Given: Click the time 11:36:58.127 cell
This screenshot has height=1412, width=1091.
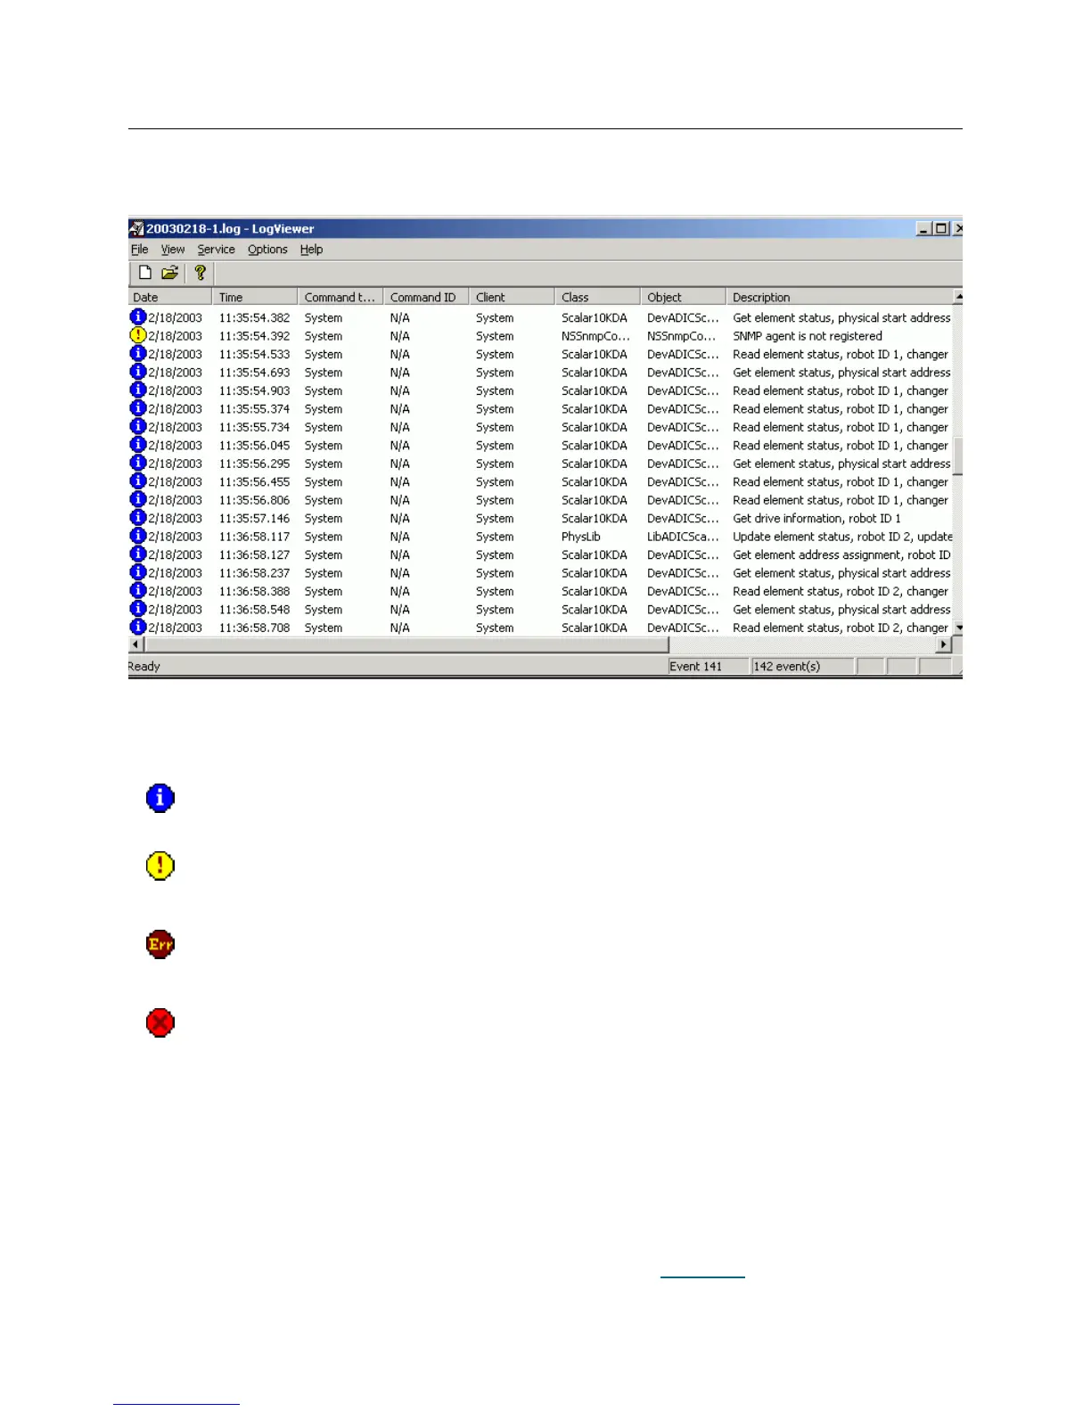Looking at the screenshot, I should click(255, 554).
